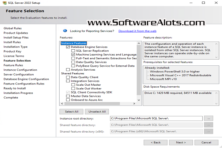Select the Installation Type step
222x148 pixels.
click(x=15, y=47)
